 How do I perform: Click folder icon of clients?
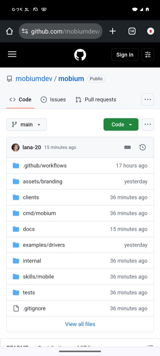point(16,197)
